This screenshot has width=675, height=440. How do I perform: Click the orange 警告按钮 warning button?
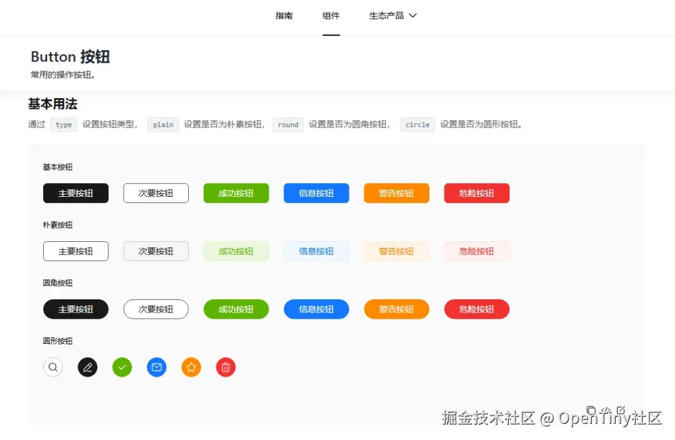coord(396,193)
